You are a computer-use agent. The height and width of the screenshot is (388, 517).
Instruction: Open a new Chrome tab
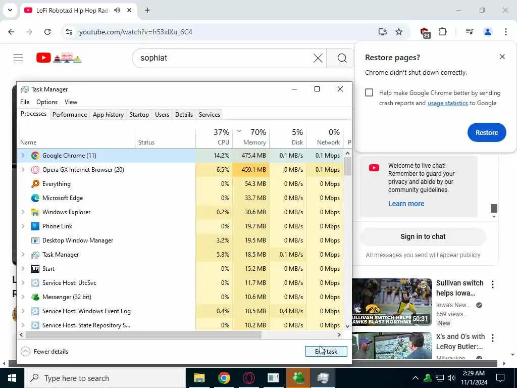(147, 10)
